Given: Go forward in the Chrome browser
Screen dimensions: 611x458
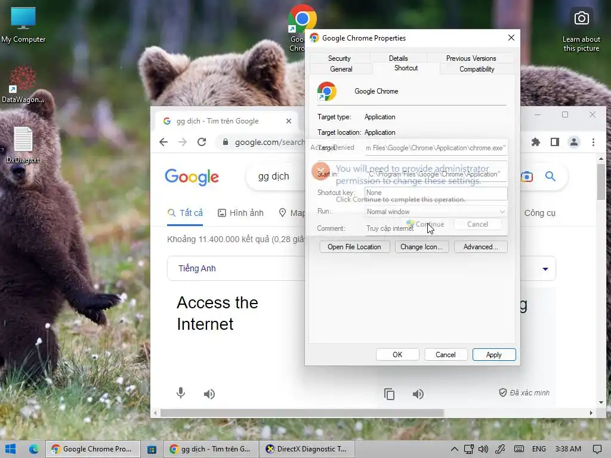Looking at the screenshot, I should [x=183, y=142].
